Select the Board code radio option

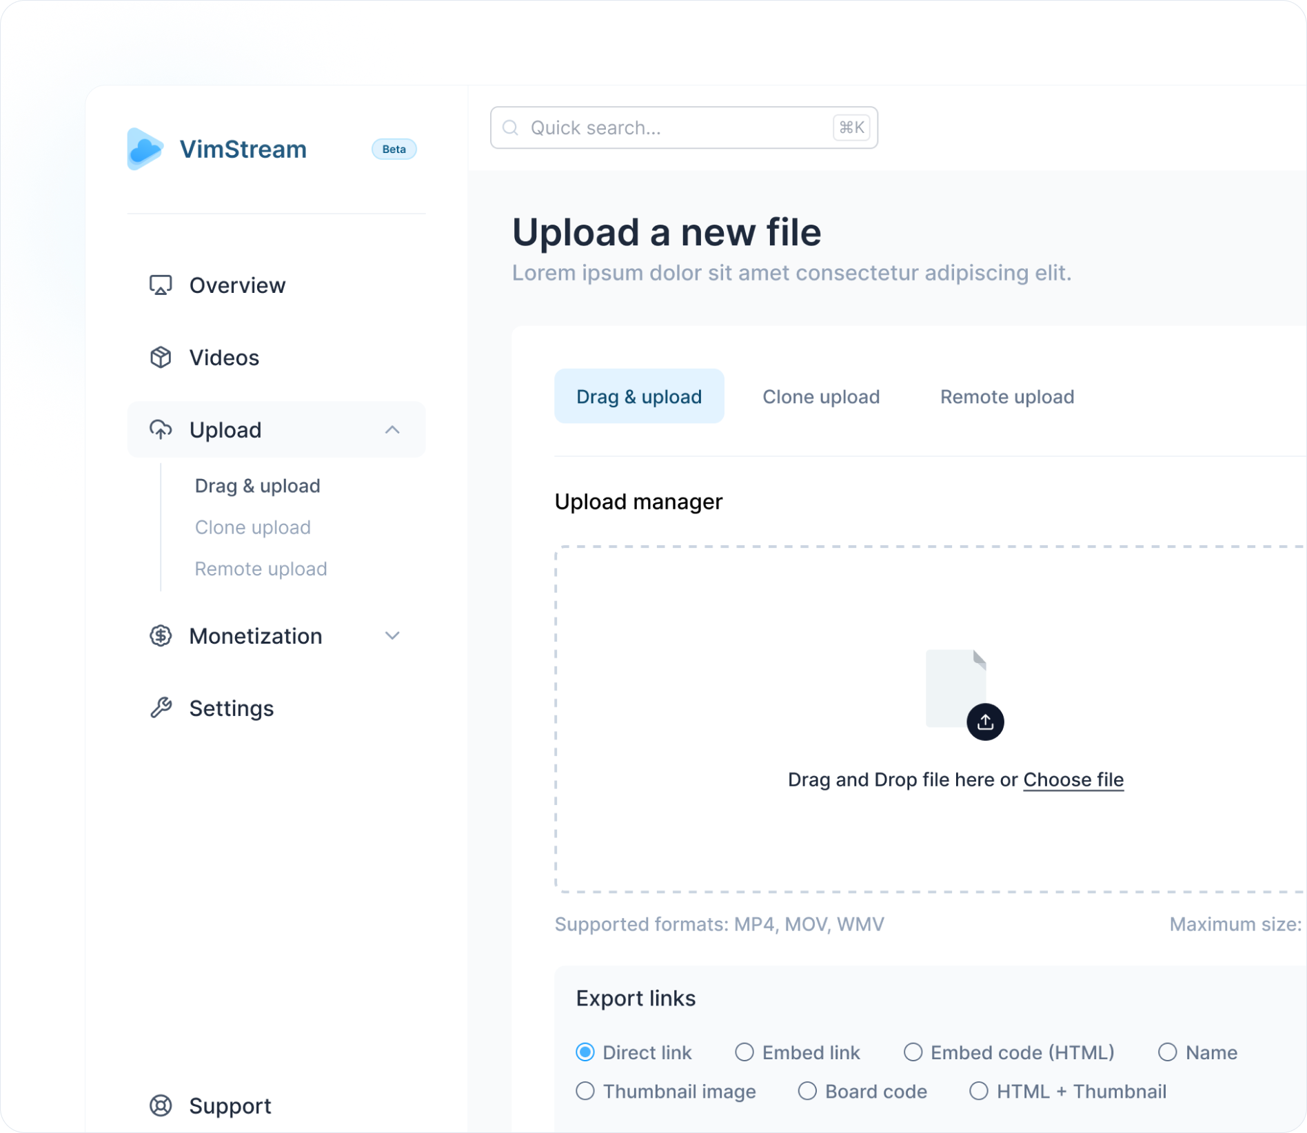(807, 1091)
